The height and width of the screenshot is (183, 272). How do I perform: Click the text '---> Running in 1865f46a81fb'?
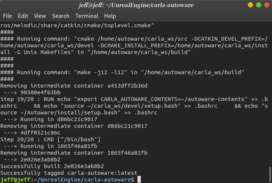[51, 146]
